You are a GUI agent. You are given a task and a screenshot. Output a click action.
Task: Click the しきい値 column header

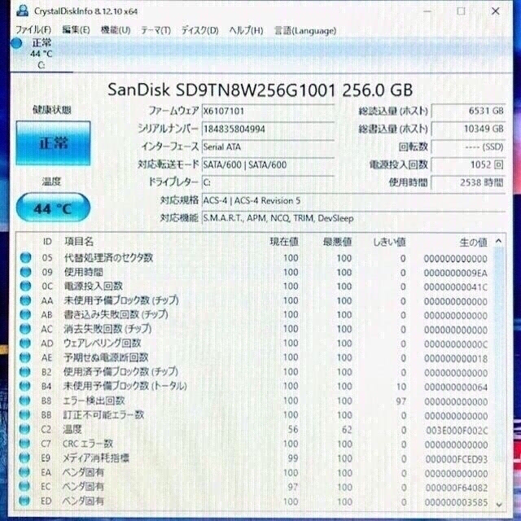[389, 242]
